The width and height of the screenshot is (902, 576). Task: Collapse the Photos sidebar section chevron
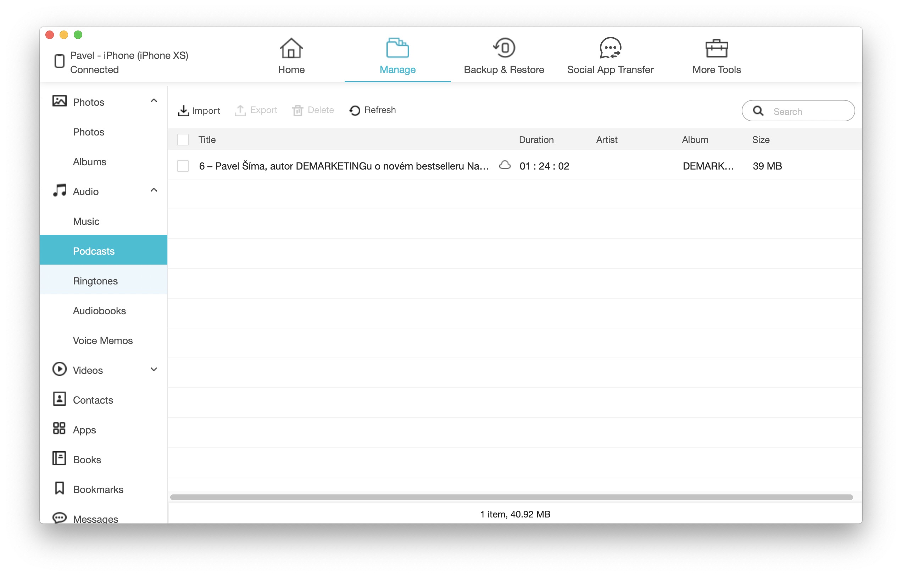coord(154,101)
